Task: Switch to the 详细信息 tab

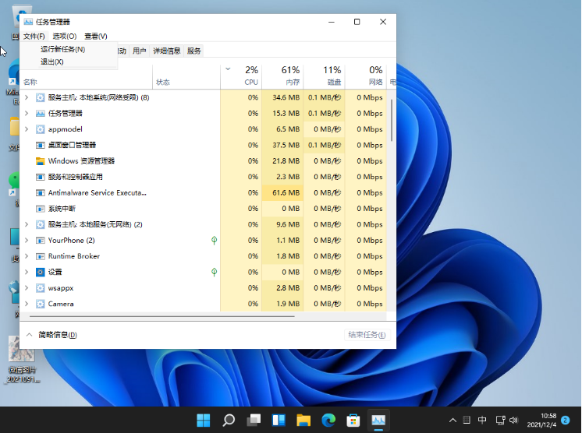Action: pyautogui.click(x=167, y=51)
